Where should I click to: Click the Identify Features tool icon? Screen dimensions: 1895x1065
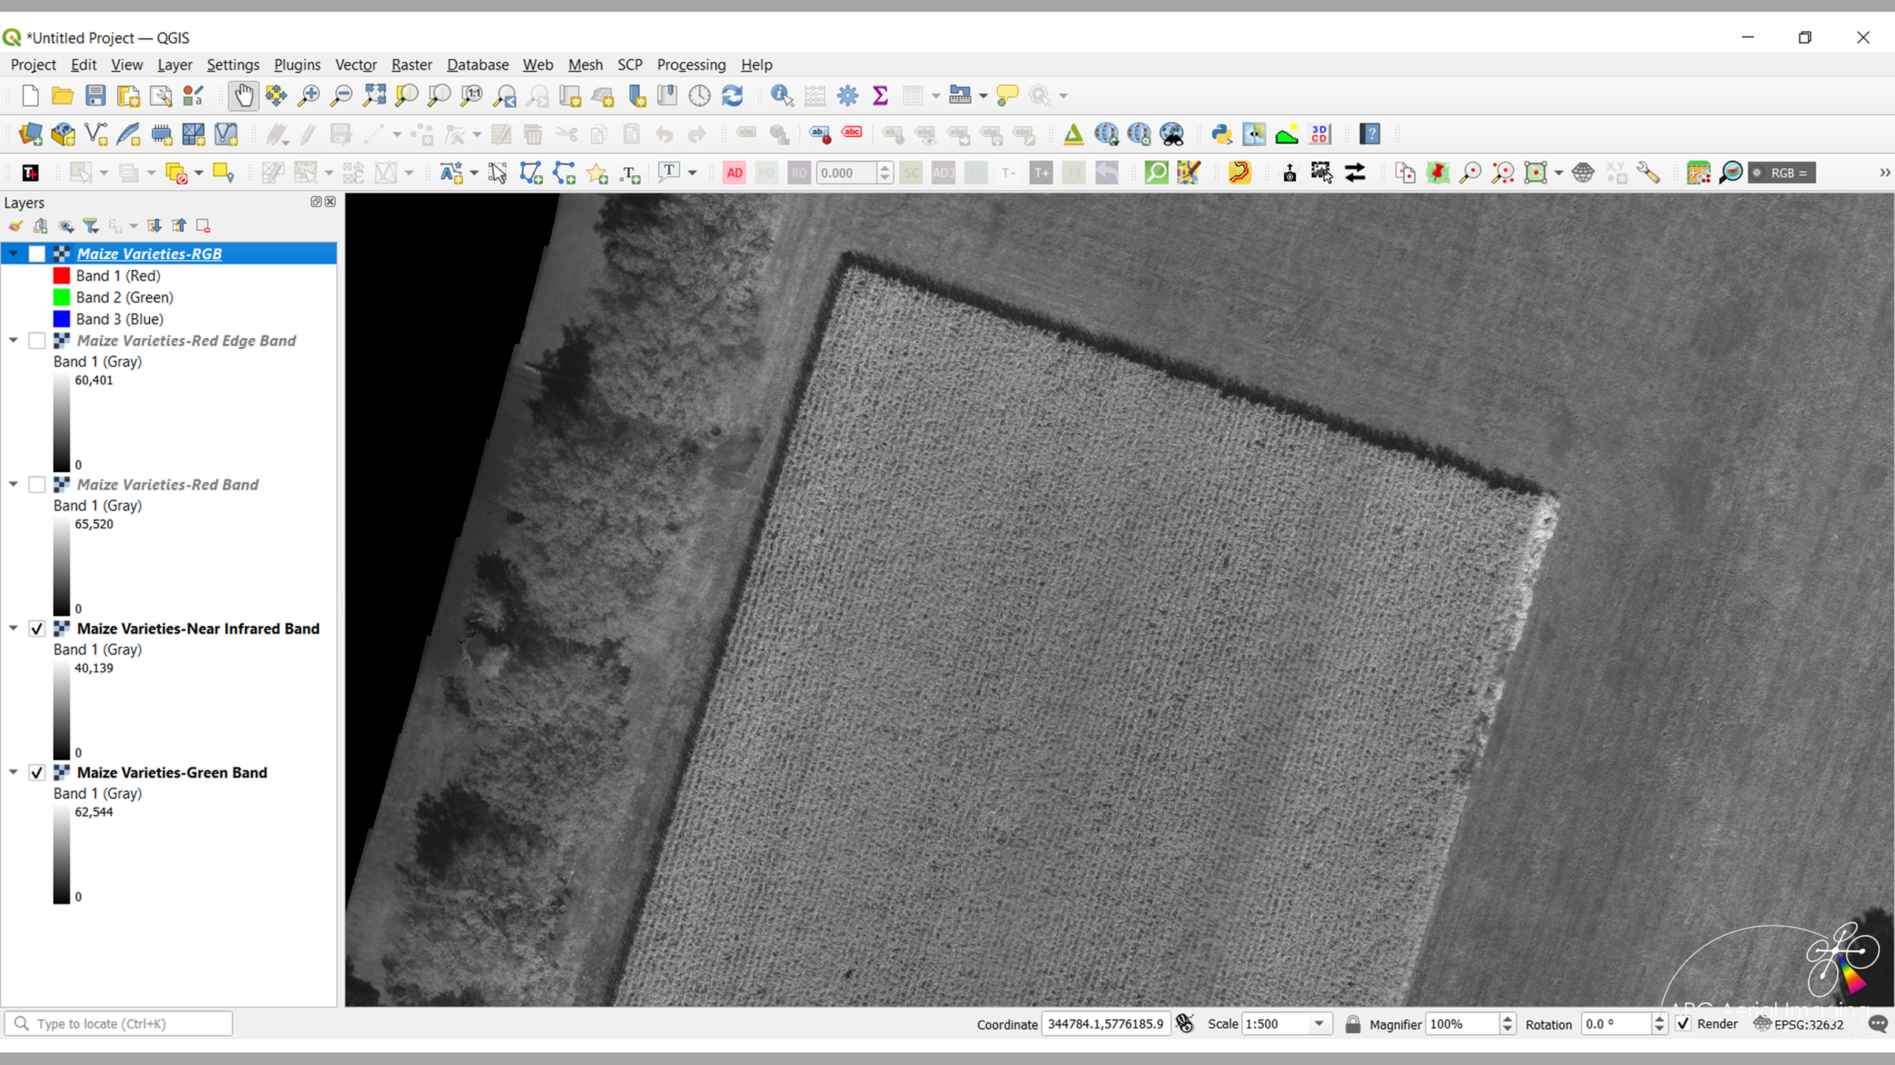[x=781, y=95]
